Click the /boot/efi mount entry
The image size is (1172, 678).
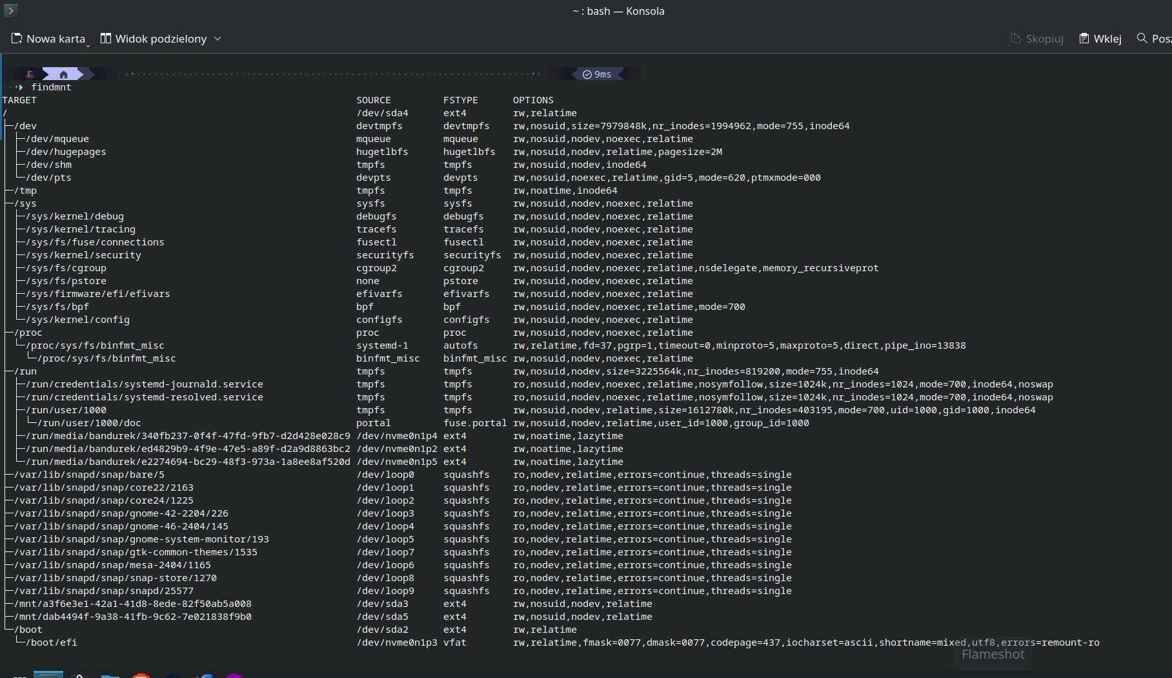tap(51, 642)
